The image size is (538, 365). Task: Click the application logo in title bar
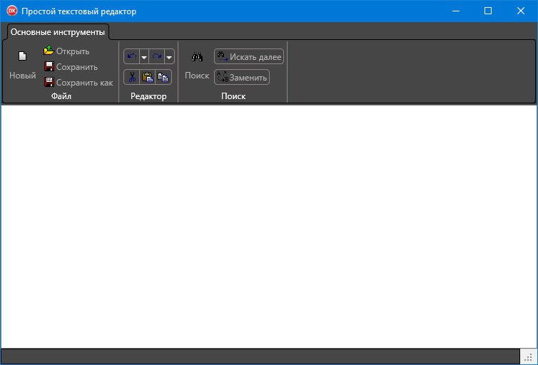(12, 11)
